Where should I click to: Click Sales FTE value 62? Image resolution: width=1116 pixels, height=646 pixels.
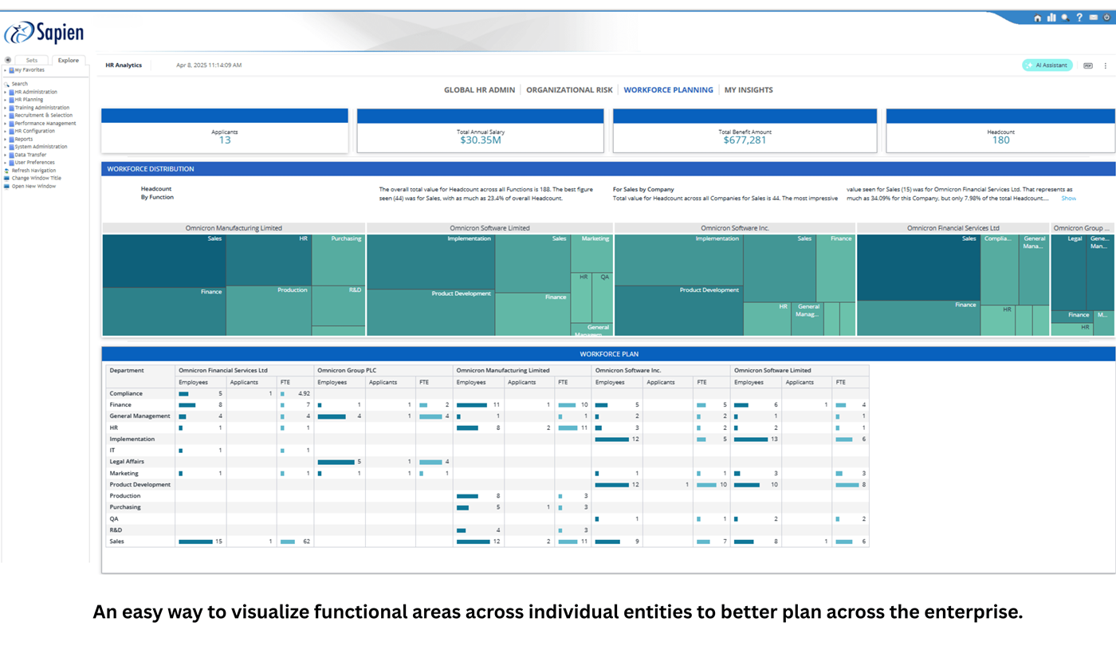(306, 542)
